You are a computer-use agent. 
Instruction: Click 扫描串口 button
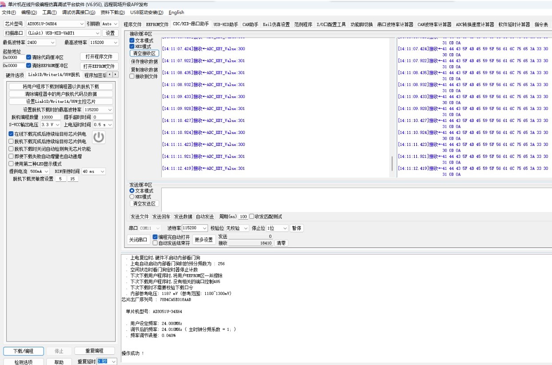pyautogui.click(x=13, y=33)
